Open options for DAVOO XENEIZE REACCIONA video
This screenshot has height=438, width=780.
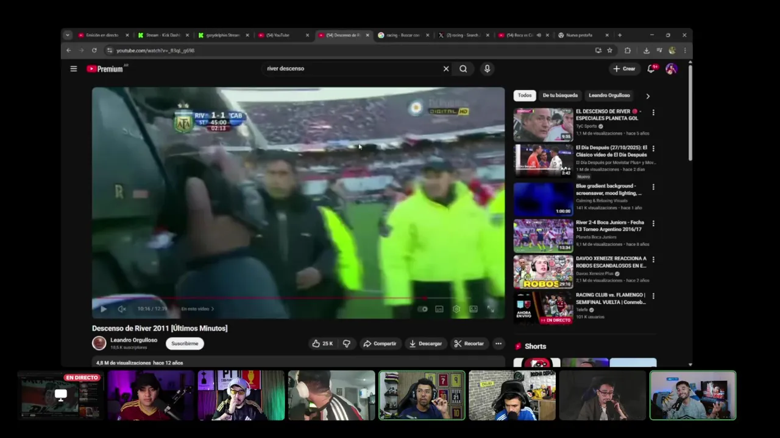(x=653, y=259)
